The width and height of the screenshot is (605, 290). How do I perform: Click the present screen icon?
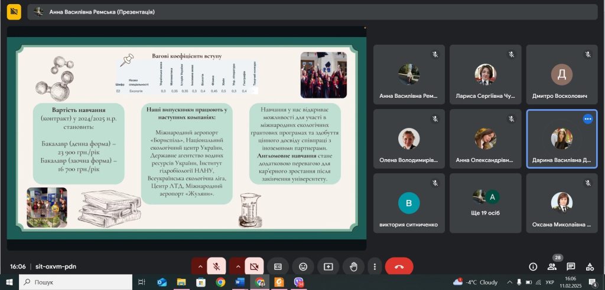click(328, 266)
